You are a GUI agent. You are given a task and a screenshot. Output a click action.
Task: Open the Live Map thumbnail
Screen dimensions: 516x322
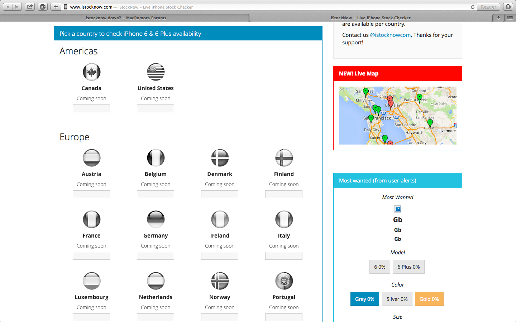pyautogui.click(x=398, y=116)
